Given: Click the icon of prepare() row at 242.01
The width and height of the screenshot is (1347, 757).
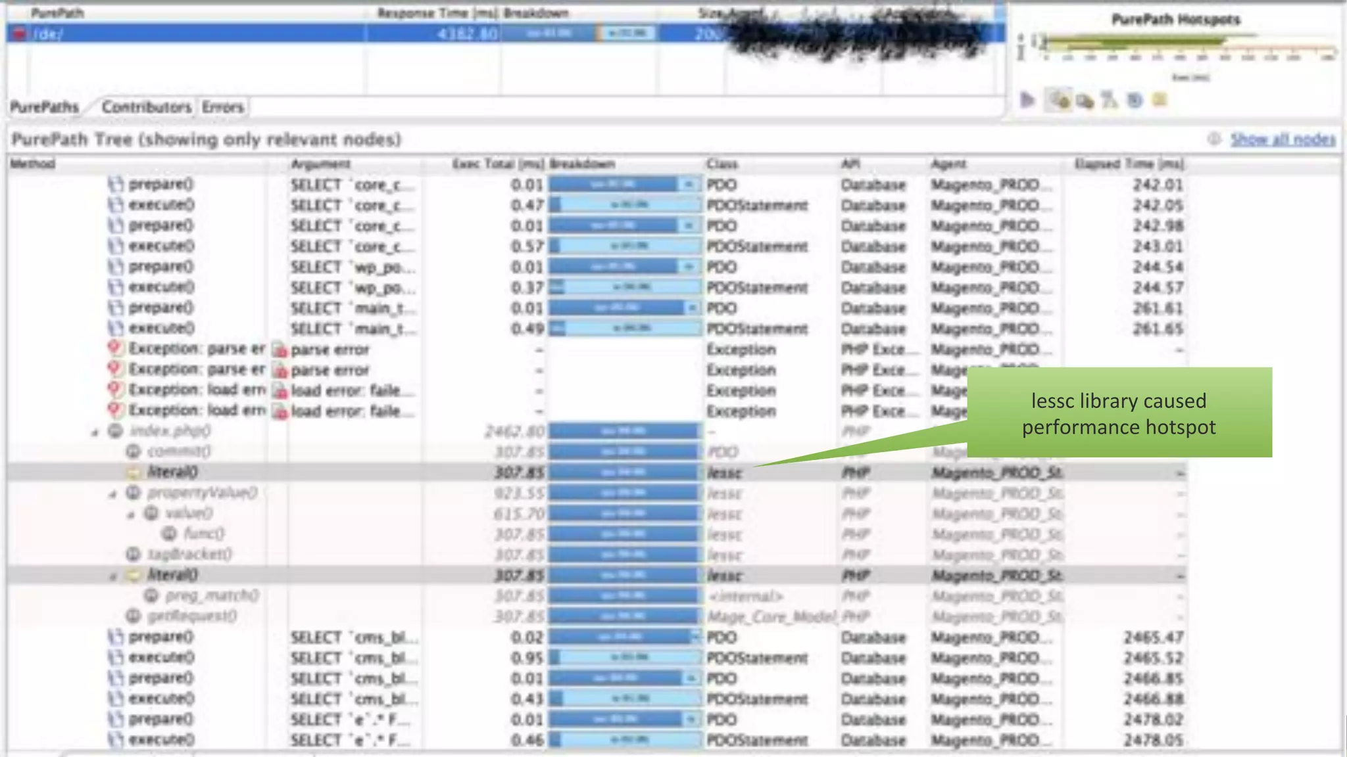Looking at the screenshot, I should tap(116, 185).
